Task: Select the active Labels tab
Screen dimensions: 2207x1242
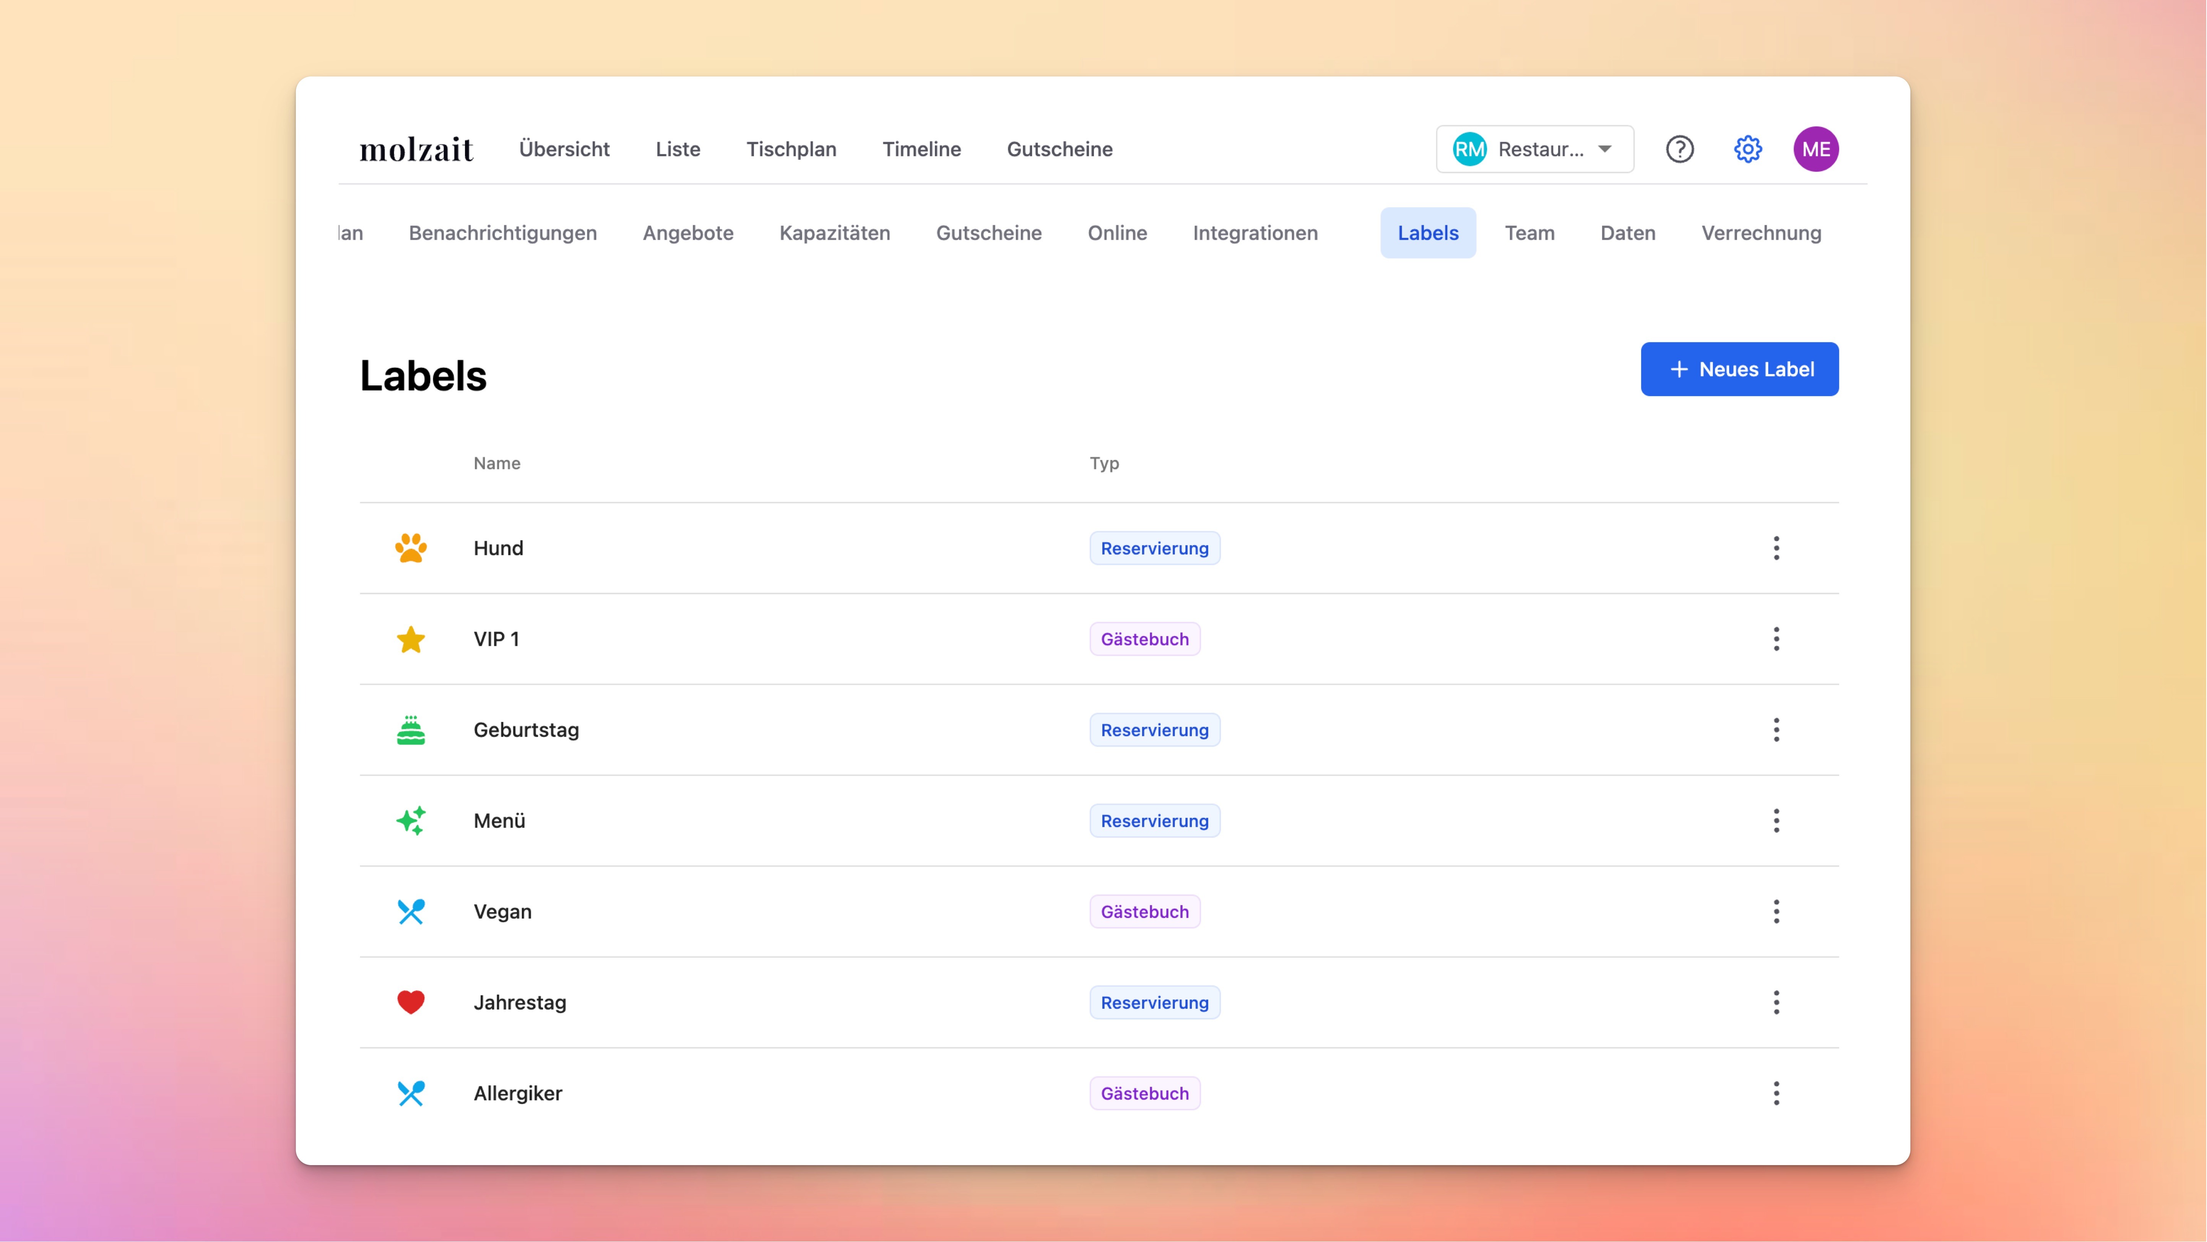Action: 1427,233
